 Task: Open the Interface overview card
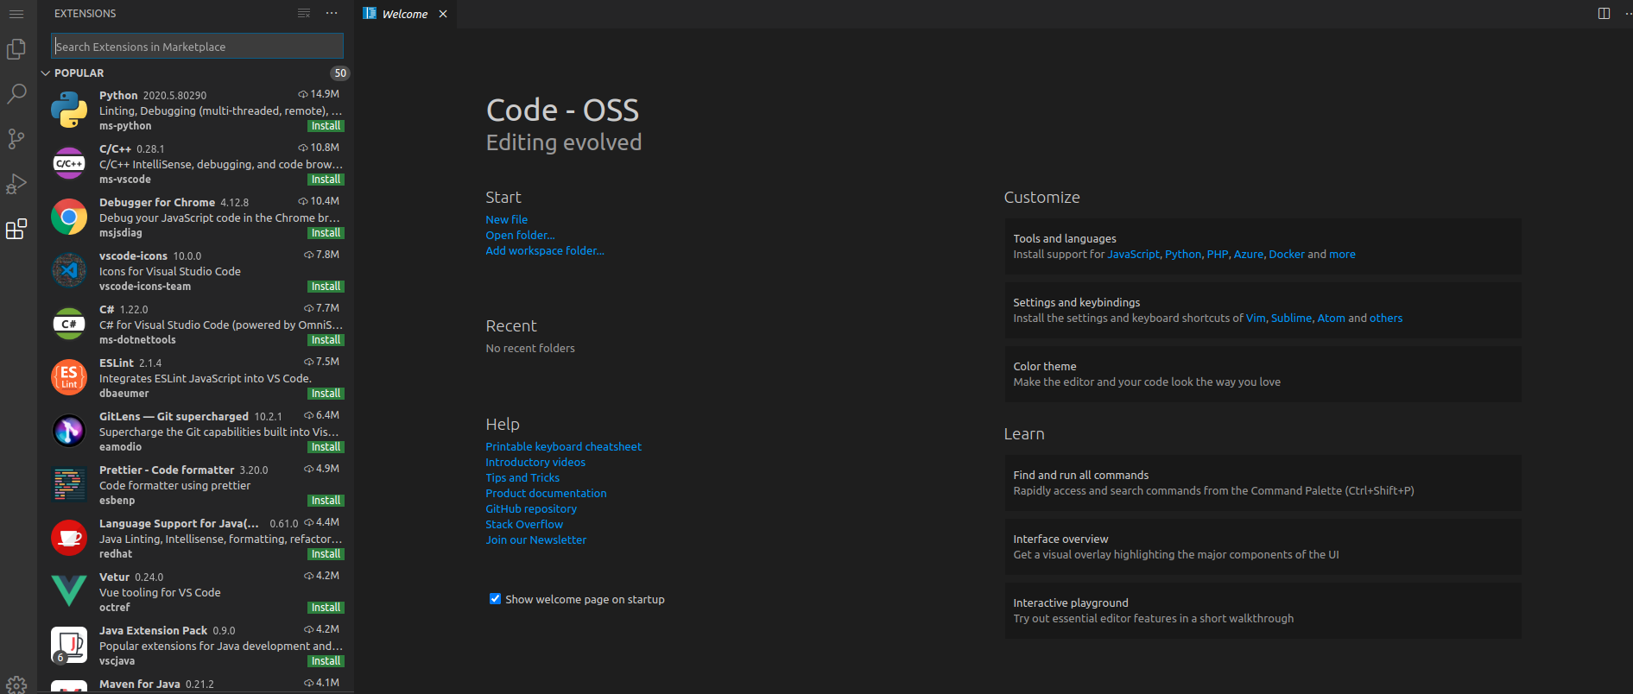pos(1263,546)
